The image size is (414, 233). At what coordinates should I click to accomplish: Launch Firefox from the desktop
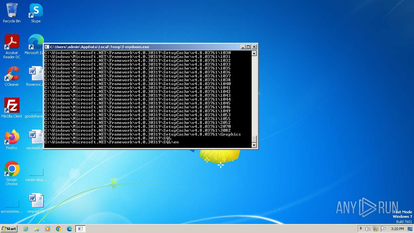click(12, 140)
